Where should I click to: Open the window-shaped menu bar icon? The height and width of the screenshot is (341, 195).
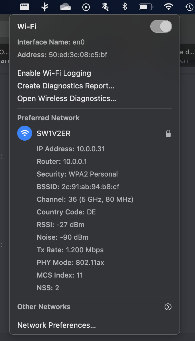[x=25, y=7]
